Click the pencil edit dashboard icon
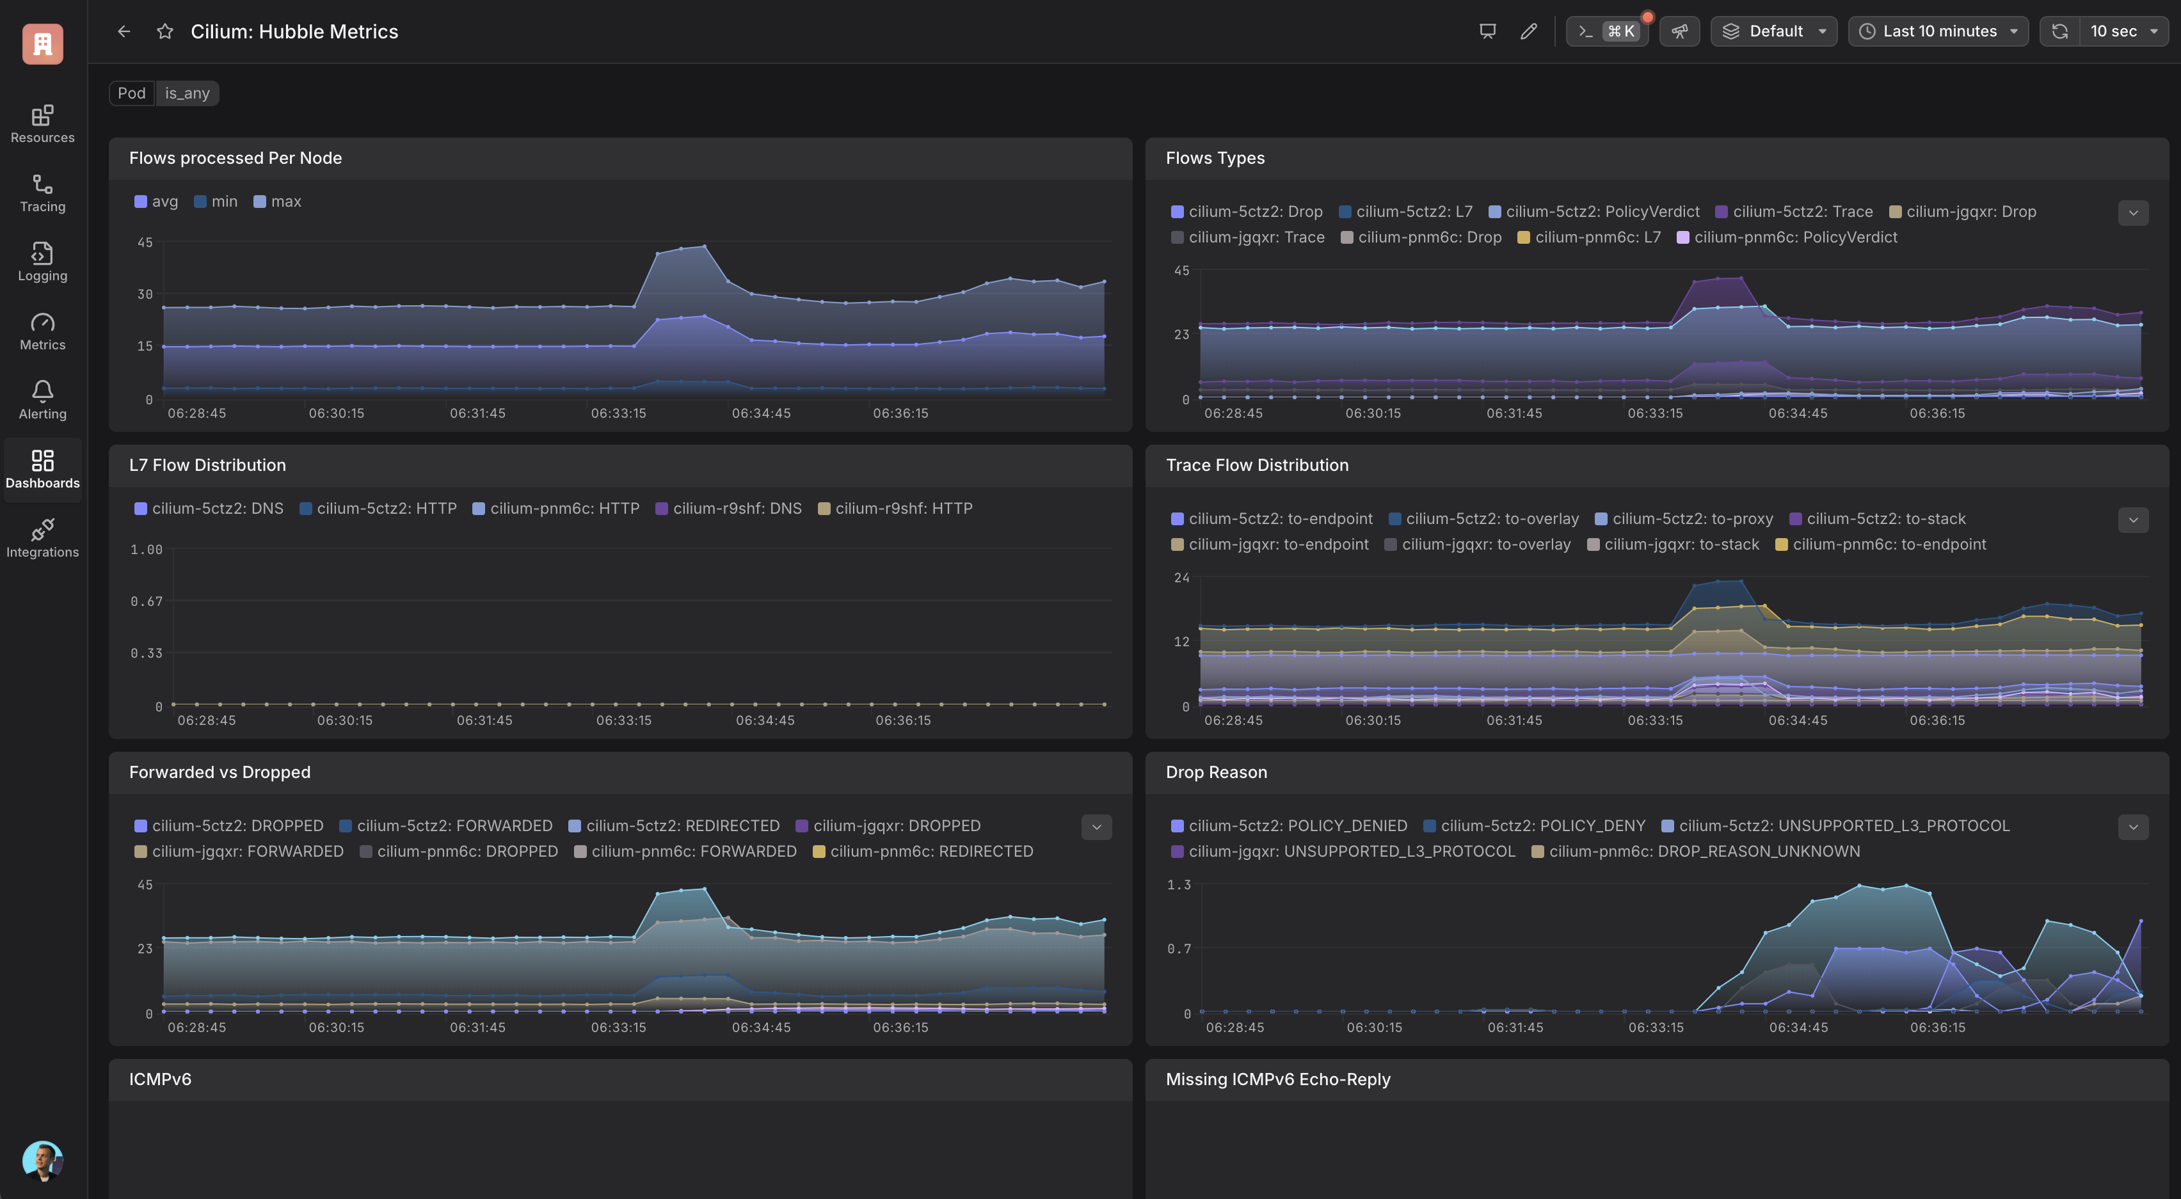This screenshot has width=2181, height=1199. (1528, 31)
